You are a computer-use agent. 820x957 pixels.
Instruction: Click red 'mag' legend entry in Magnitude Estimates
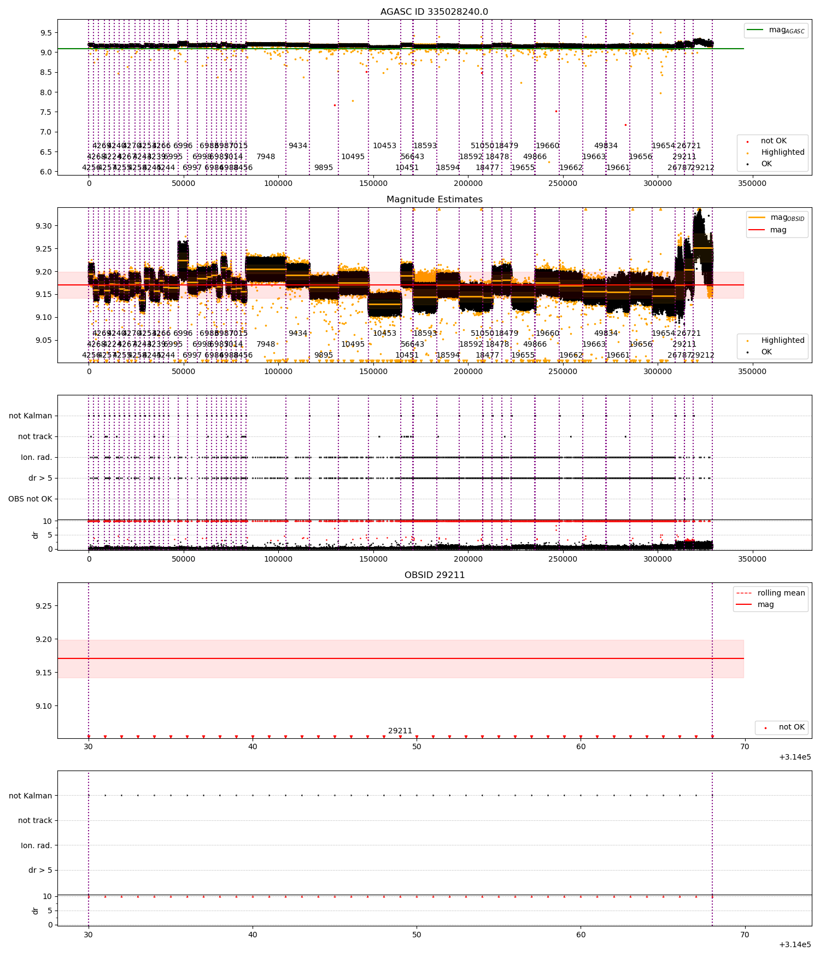768,230
